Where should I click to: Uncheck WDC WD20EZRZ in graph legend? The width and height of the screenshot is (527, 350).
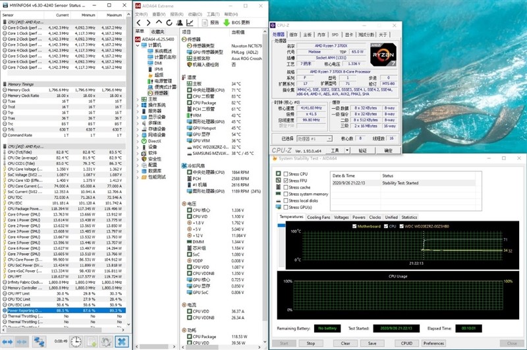401,226
